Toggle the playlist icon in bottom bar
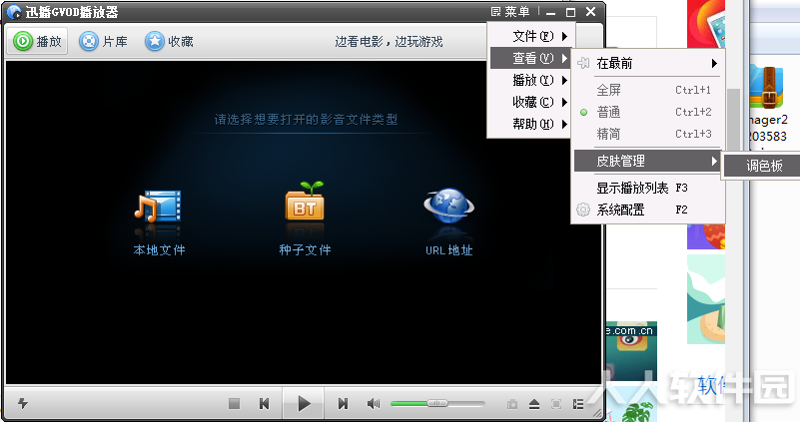Screen dimensions: 800x422 click(578, 404)
